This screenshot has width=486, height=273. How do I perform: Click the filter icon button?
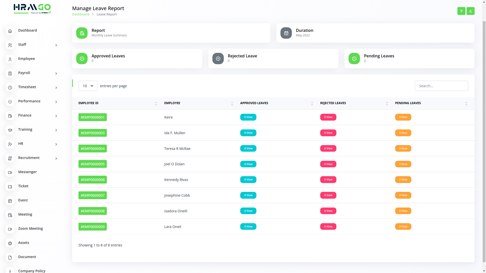(x=461, y=11)
